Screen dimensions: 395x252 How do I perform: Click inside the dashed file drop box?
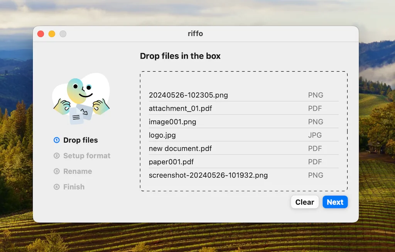(244, 81)
